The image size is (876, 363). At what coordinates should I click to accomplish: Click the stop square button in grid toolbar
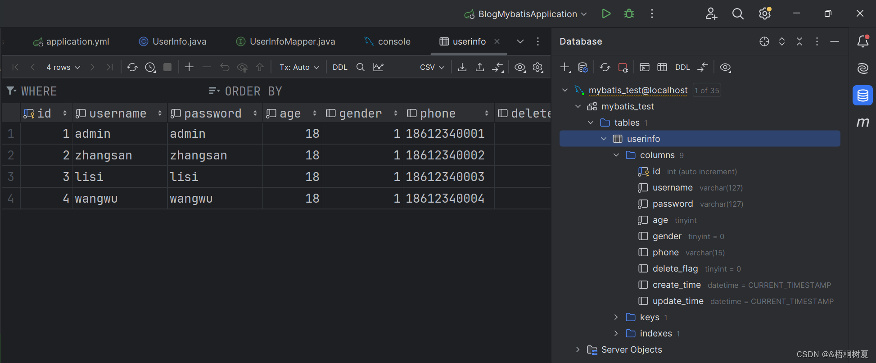[167, 67]
